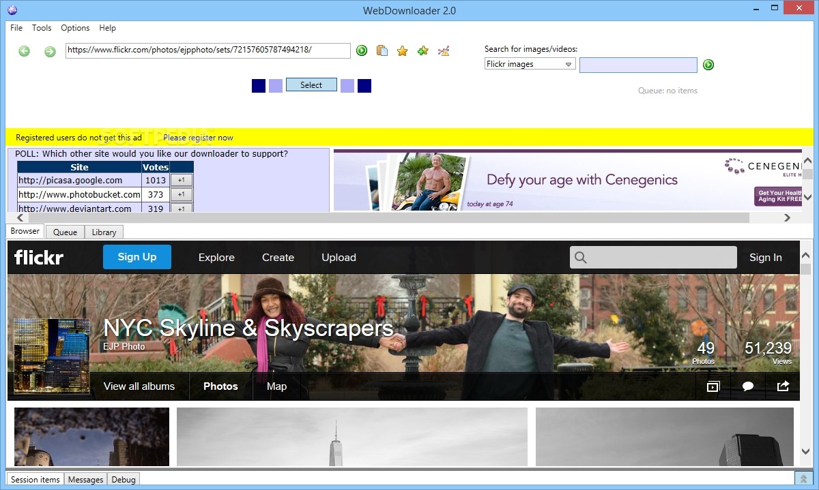Click Flickr Sign In link
The width and height of the screenshot is (819, 490).
point(766,258)
